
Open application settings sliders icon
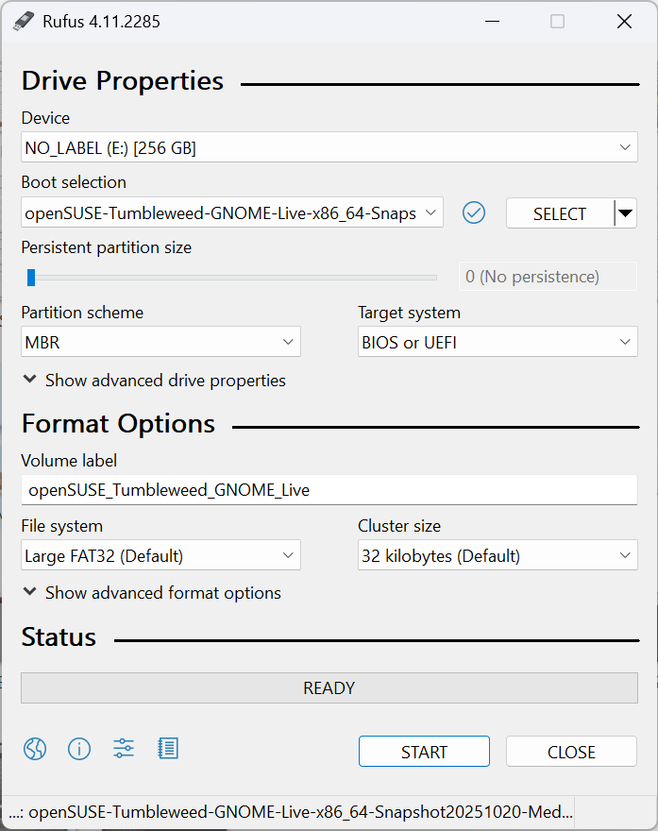point(124,750)
